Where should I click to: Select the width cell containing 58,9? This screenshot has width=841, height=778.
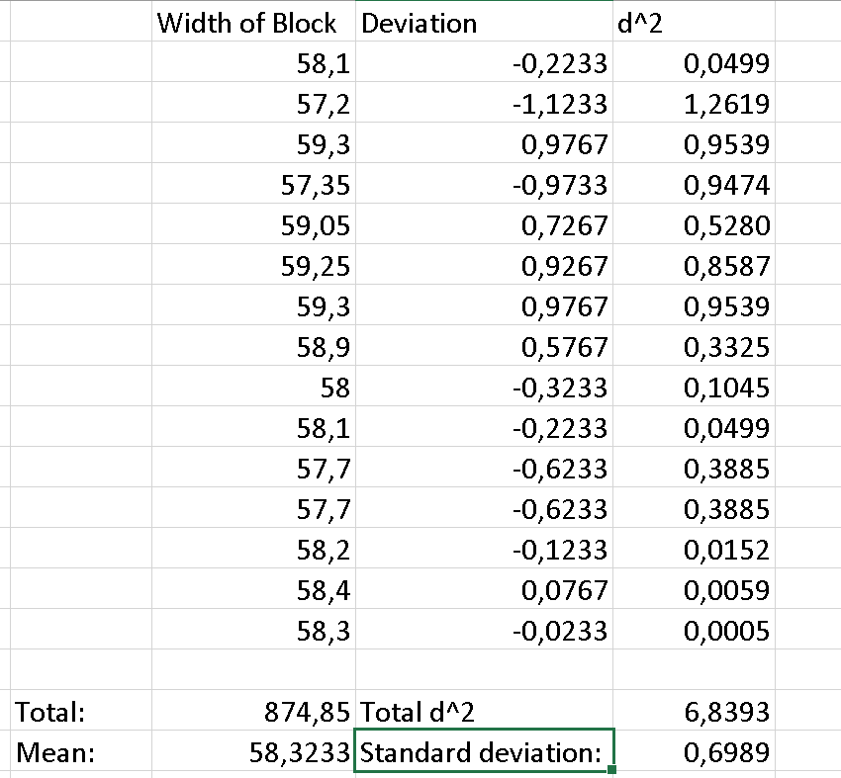(253, 345)
